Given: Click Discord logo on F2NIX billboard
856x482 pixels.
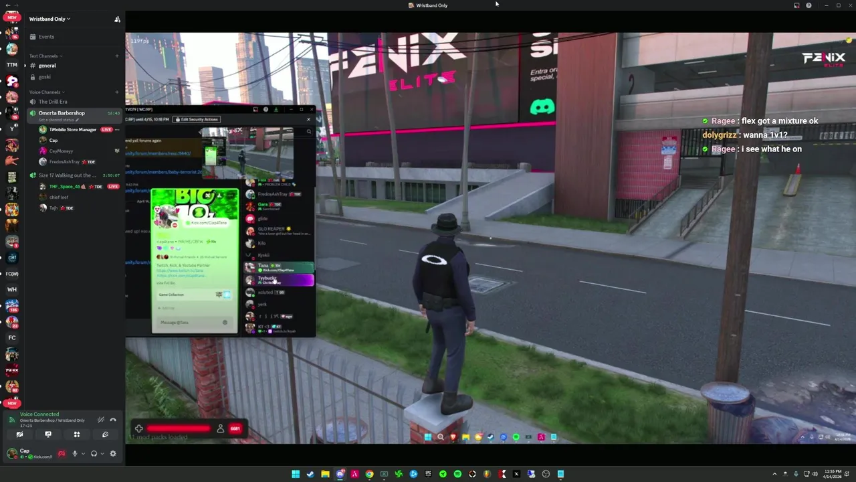Looking at the screenshot, I should click(x=542, y=106).
